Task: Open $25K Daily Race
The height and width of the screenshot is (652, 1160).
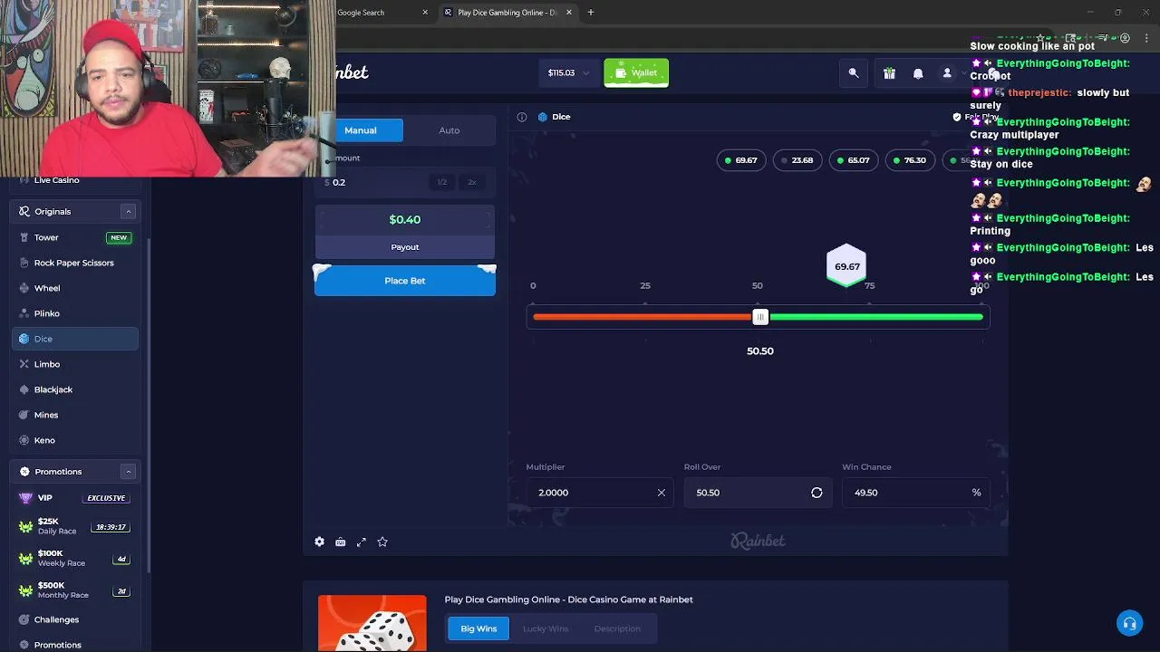Action: [74, 526]
